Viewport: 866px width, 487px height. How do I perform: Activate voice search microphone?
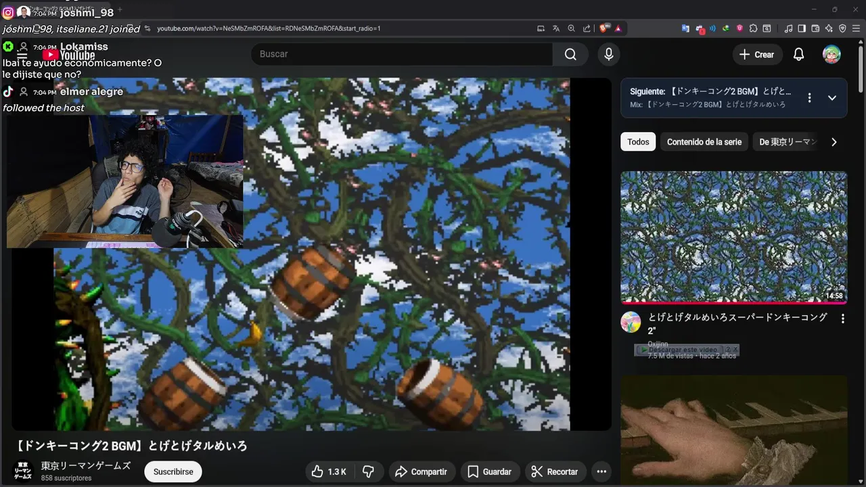pos(609,54)
